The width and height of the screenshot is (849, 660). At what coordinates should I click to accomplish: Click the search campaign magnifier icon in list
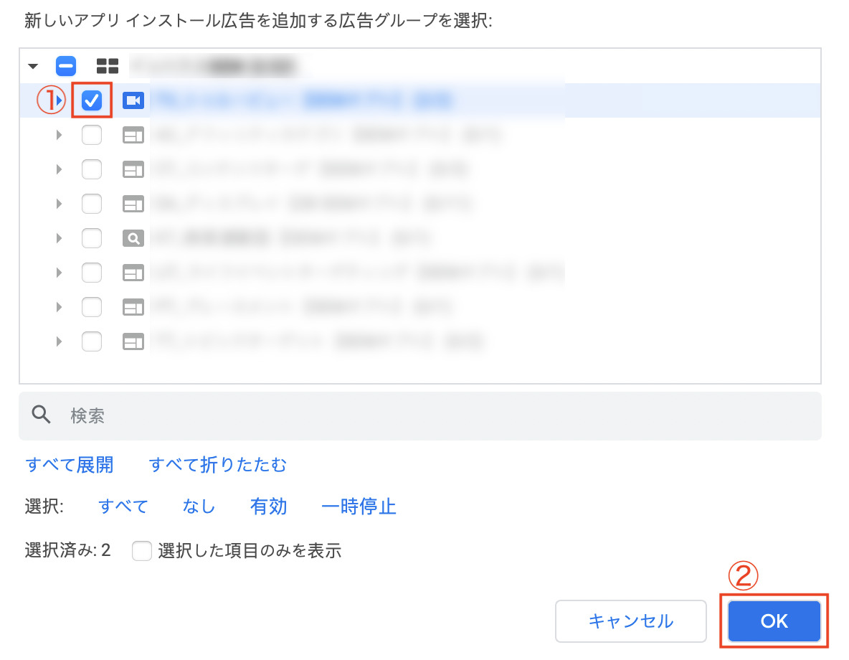(133, 238)
